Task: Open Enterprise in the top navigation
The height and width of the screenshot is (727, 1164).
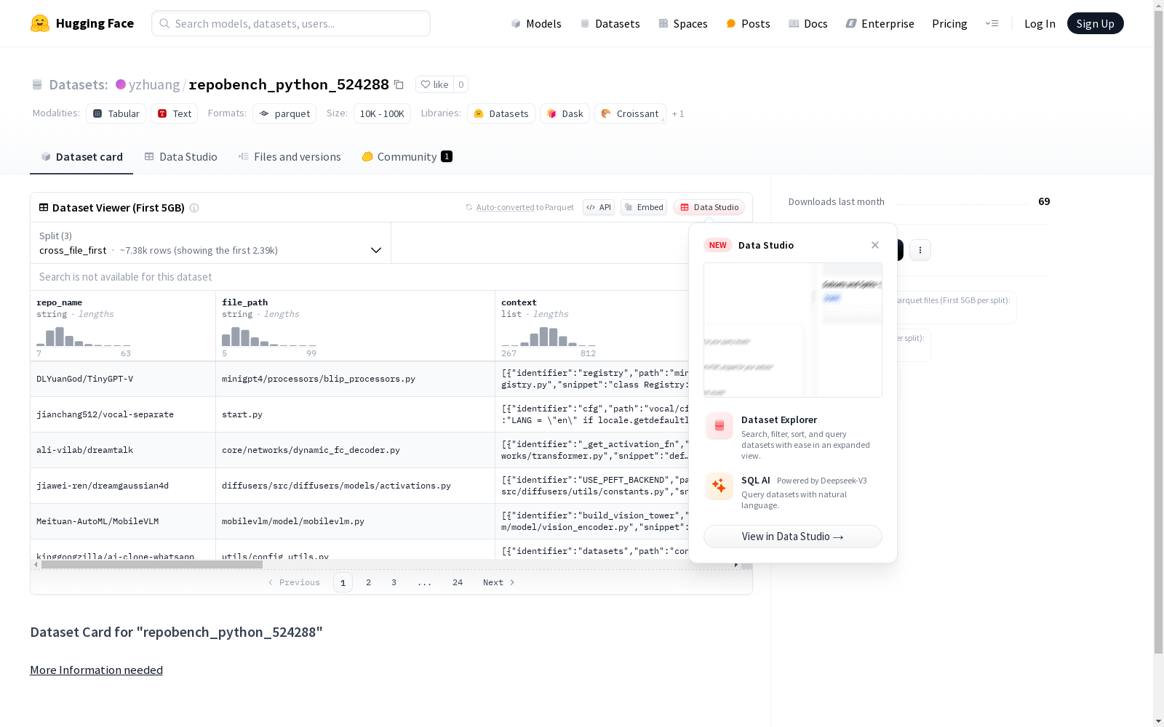Action: [880, 23]
